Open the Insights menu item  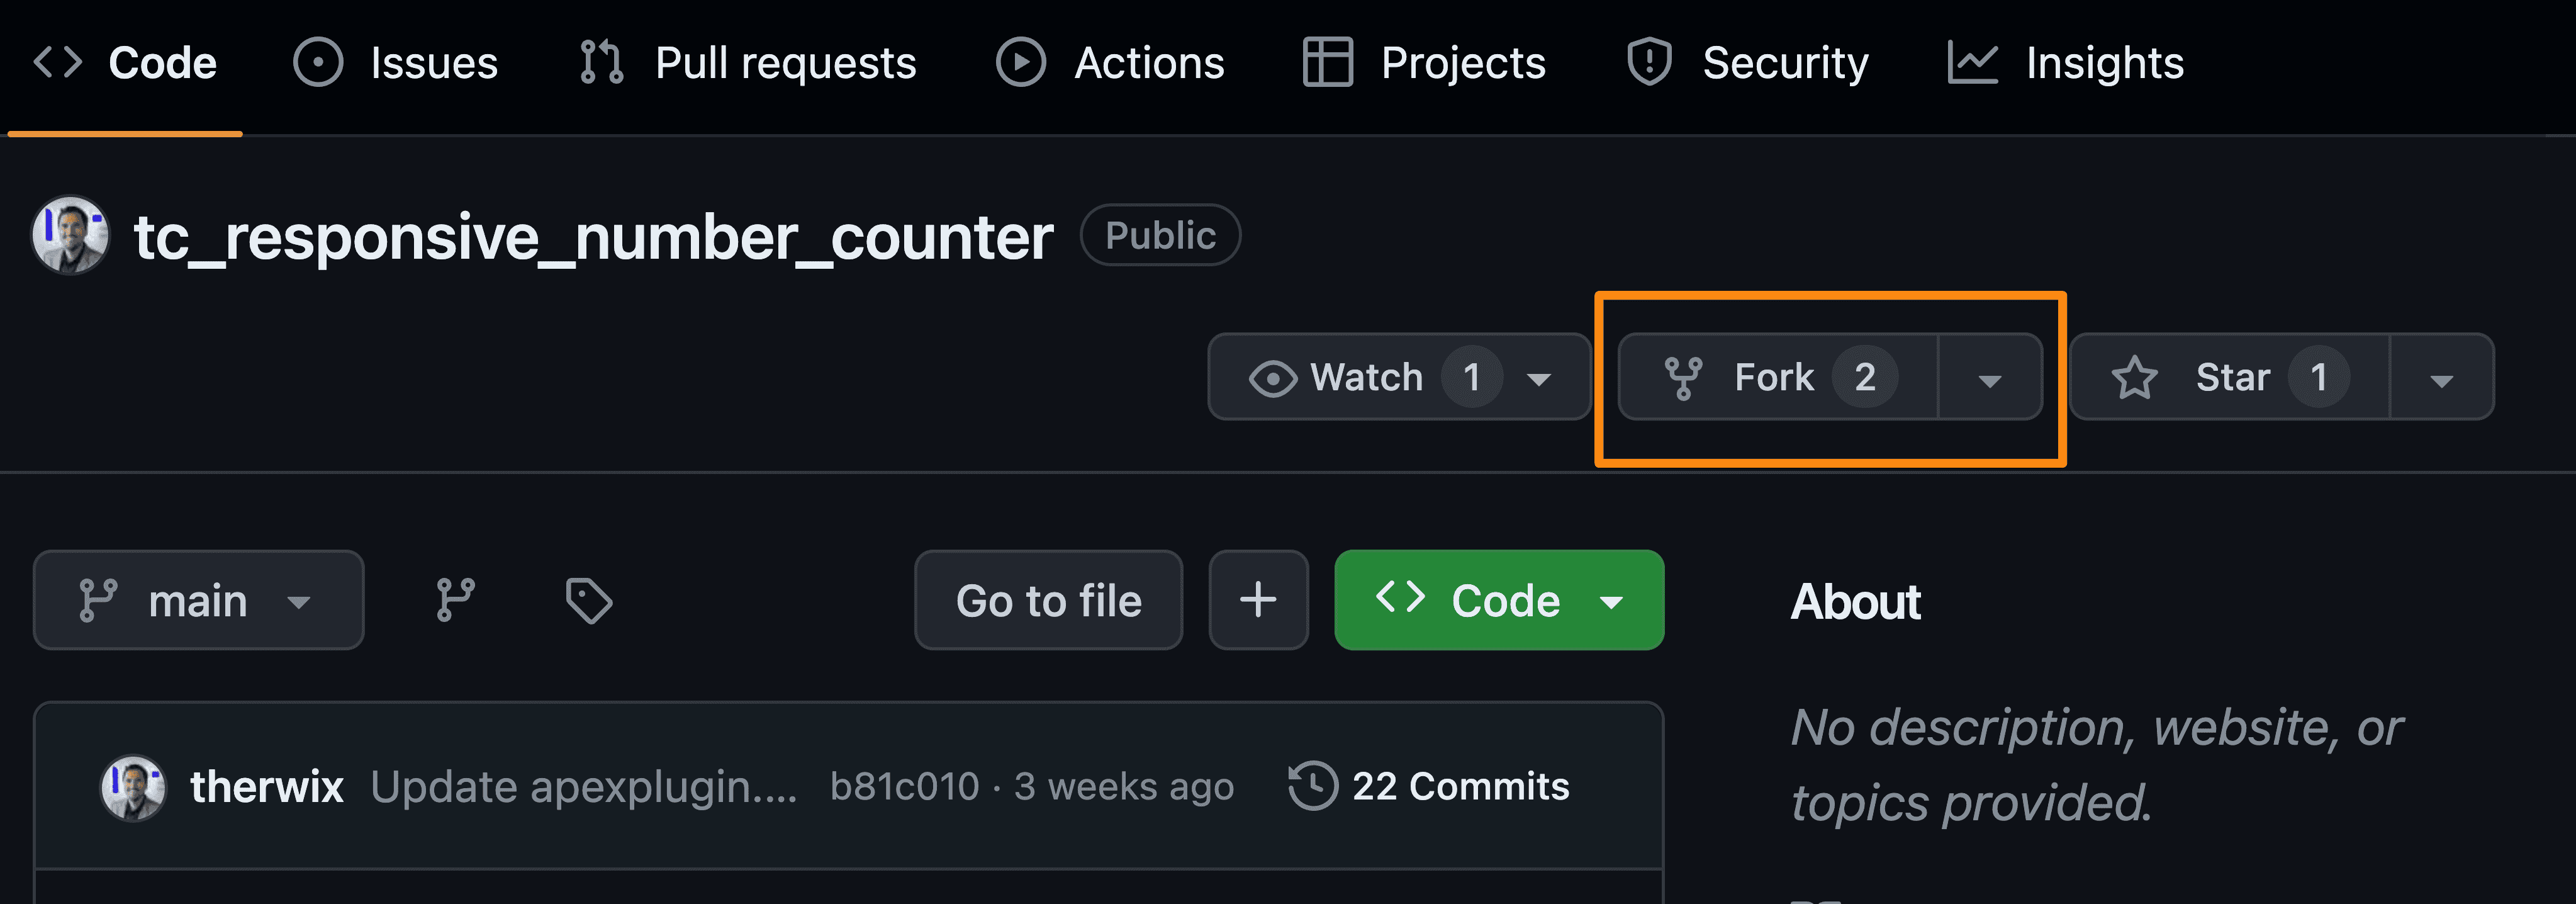tap(2104, 62)
